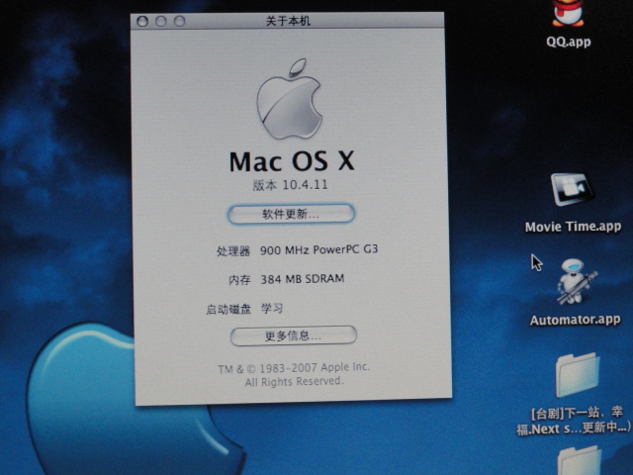Open 更多信息… for system details
The height and width of the screenshot is (475, 633).
(x=293, y=336)
